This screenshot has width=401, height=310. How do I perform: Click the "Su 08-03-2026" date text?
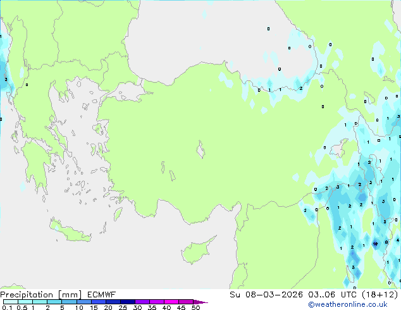pos(266,295)
